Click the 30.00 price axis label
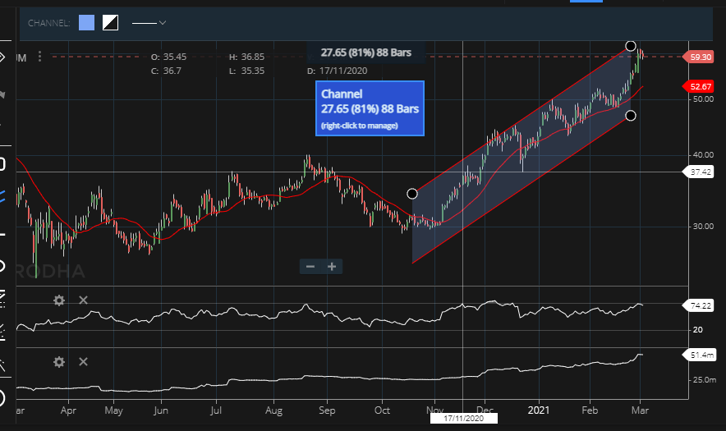Viewport: 726px width, 431px height. (703, 227)
